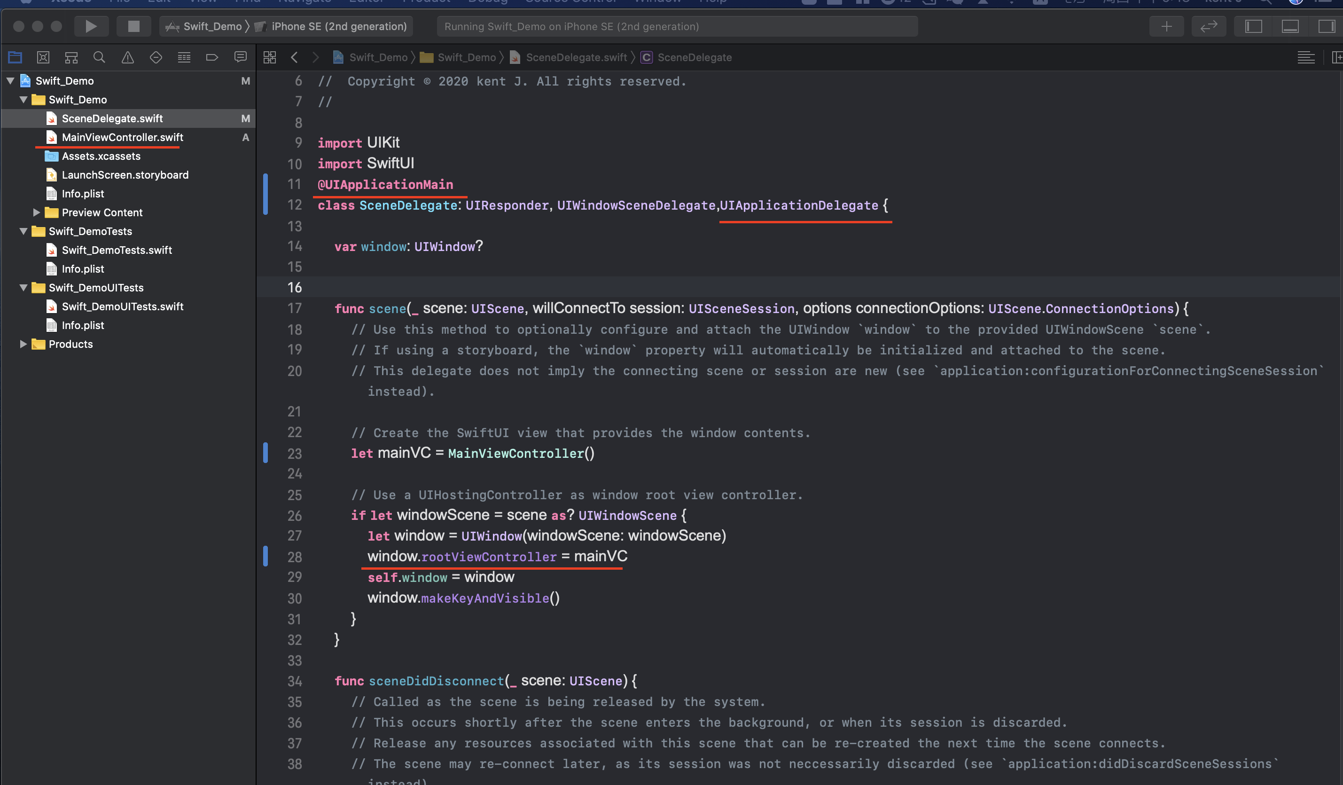Open the Source Control navigator icon

click(43, 57)
